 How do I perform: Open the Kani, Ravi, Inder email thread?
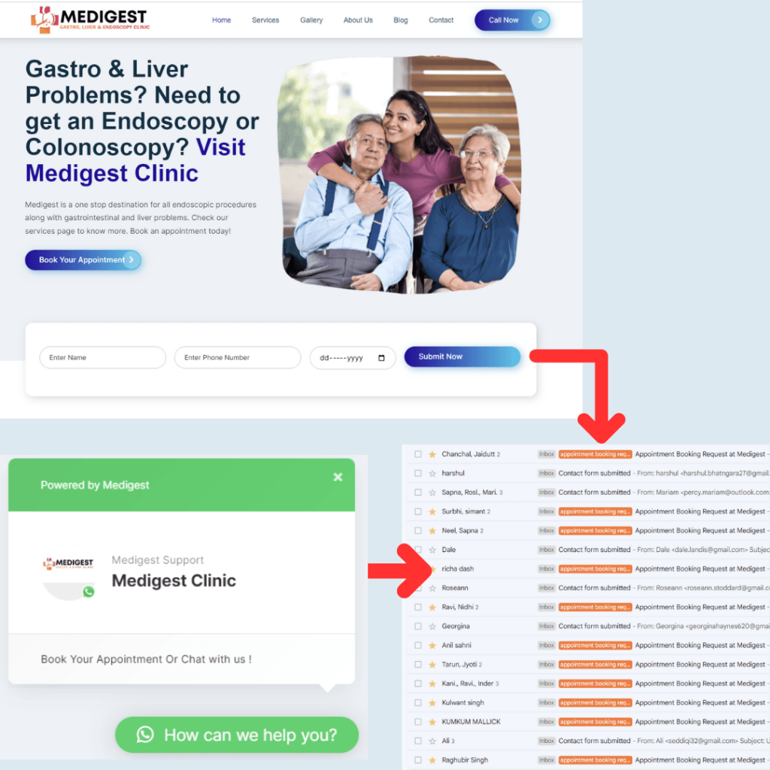[587, 684]
